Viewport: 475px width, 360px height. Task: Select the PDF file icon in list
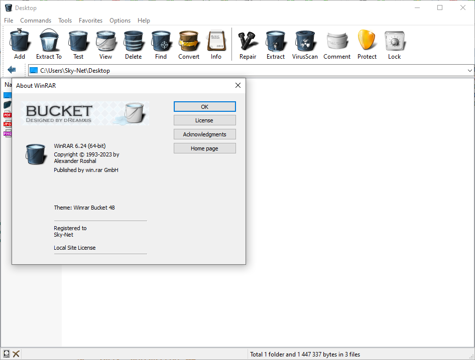[8, 115]
